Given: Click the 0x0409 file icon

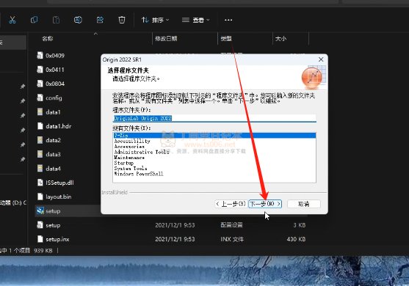Looking at the screenshot, I should pyautogui.click(x=40, y=55).
